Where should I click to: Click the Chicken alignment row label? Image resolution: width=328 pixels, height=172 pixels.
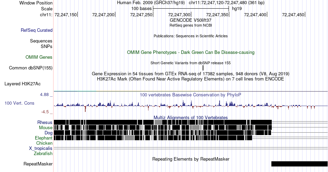pos(44,143)
